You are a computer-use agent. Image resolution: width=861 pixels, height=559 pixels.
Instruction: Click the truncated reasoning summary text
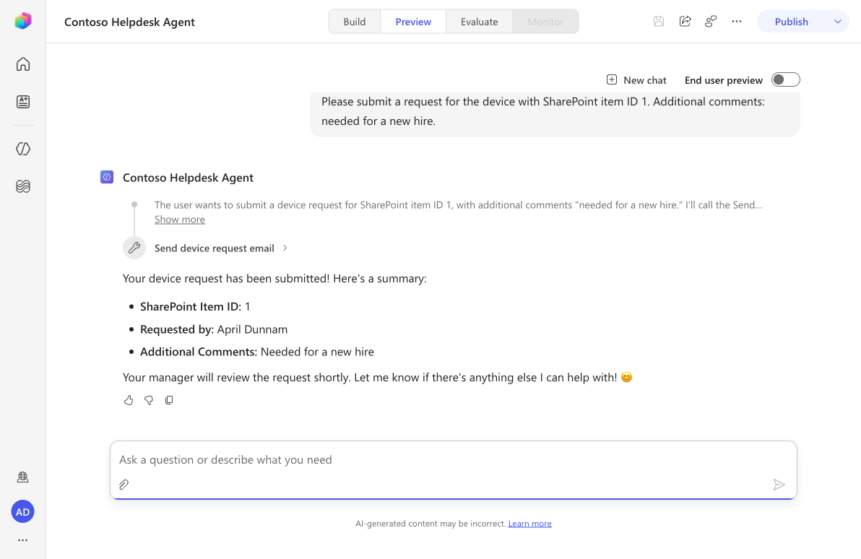(458, 205)
